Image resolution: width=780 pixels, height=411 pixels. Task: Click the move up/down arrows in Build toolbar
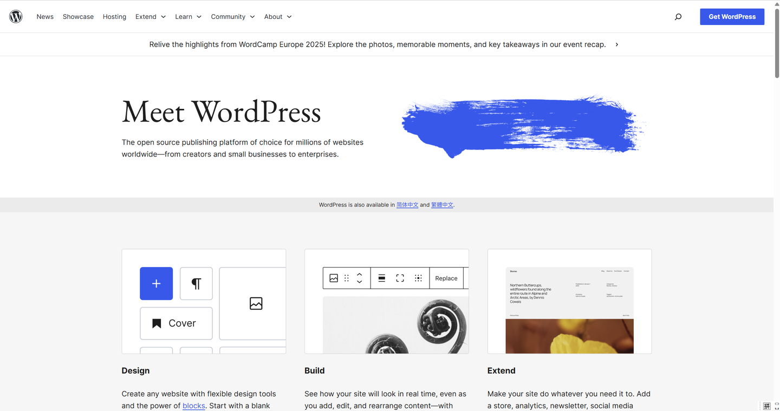click(x=359, y=278)
